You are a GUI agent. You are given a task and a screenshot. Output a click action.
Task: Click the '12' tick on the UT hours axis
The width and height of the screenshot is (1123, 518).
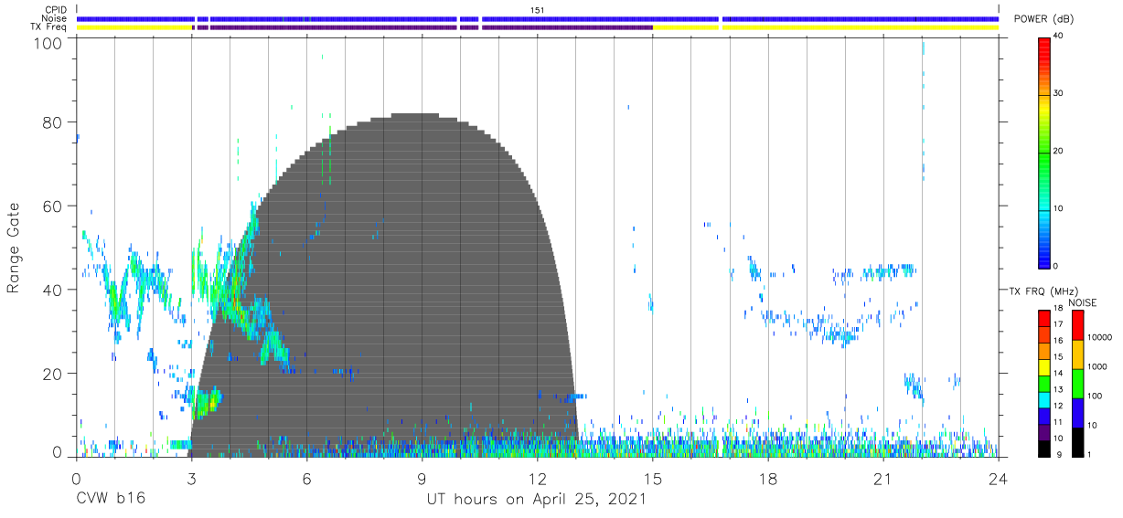[538, 478]
